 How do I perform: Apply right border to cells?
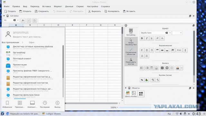147,68
